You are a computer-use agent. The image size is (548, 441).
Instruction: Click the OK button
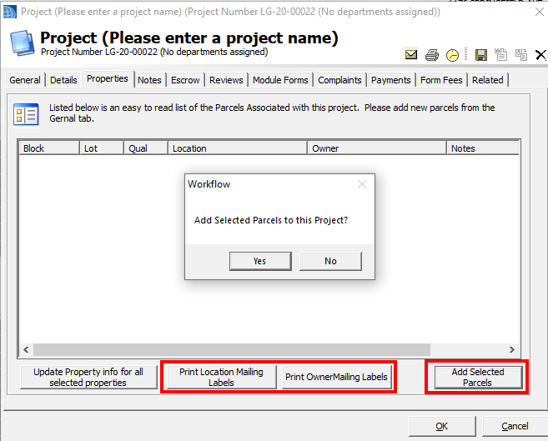[x=442, y=426]
